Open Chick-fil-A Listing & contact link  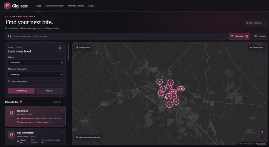pyautogui.click(x=25, y=122)
